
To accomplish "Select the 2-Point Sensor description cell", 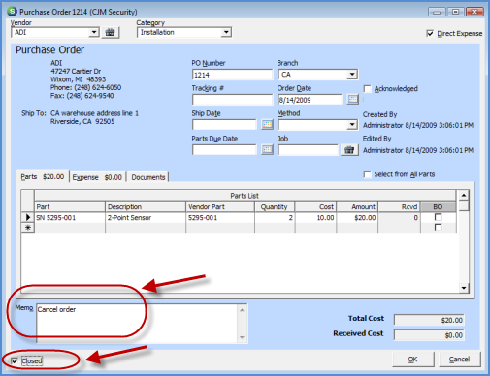I will tap(146, 218).
